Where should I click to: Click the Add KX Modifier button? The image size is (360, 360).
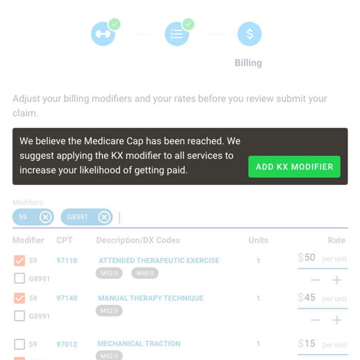coord(294,167)
